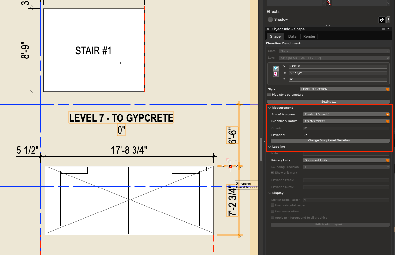This screenshot has width=395, height=255.
Task: Collapse the Measurement section
Action: pos(270,107)
